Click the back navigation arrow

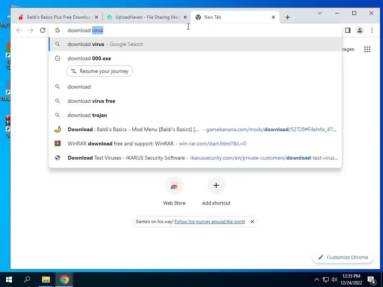19,30
